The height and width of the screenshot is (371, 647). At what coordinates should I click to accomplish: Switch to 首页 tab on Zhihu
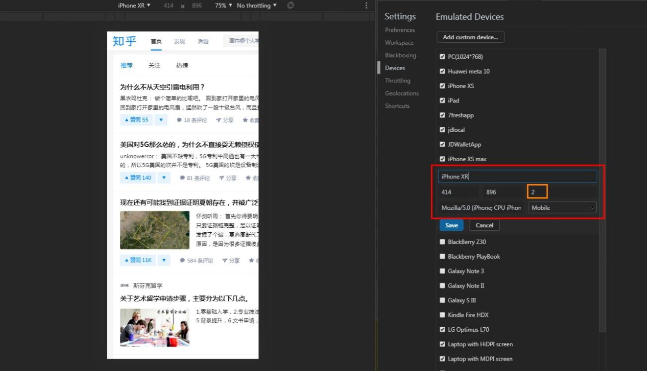tap(156, 41)
